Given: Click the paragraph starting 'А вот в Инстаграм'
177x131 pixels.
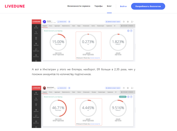Looking at the screenshot, I should click(x=84, y=72).
